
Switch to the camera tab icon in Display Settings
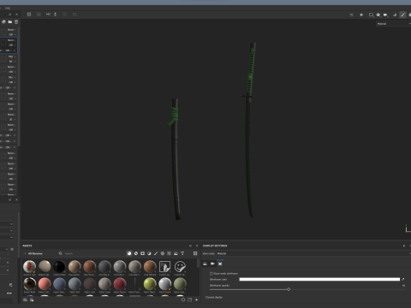tap(212, 264)
